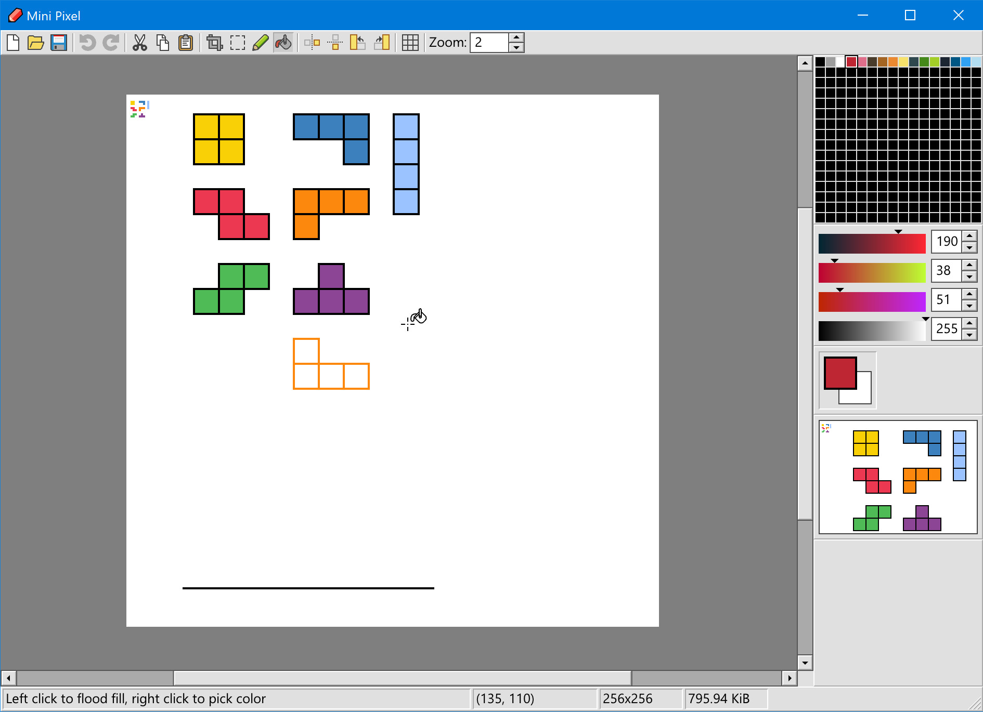Undo the last action
The height and width of the screenshot is (712, 983).
87,43
